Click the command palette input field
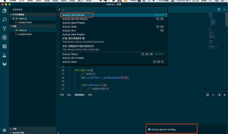The height and width of the screenshot is (134, 228). pos(113,10)
